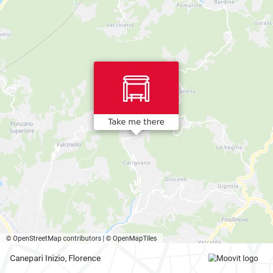
Task: Click the Ponzano Superiore map label
Action: tap(21, 127)
